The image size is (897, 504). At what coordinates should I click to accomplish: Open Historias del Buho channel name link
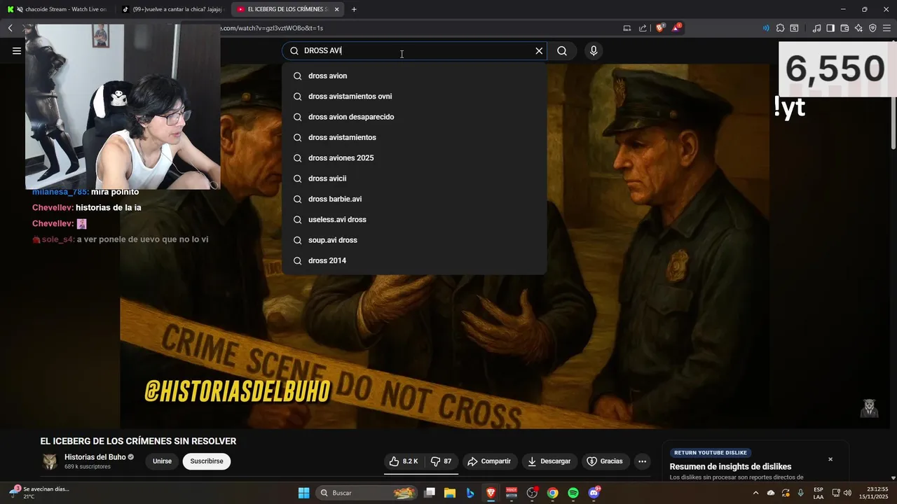click(x=95, y=457)
